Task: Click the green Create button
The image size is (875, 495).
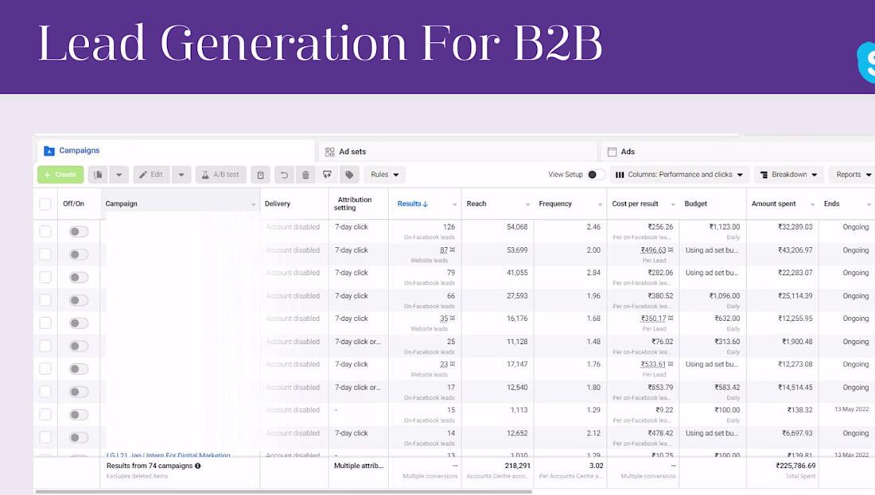Action: click(60, 175)
